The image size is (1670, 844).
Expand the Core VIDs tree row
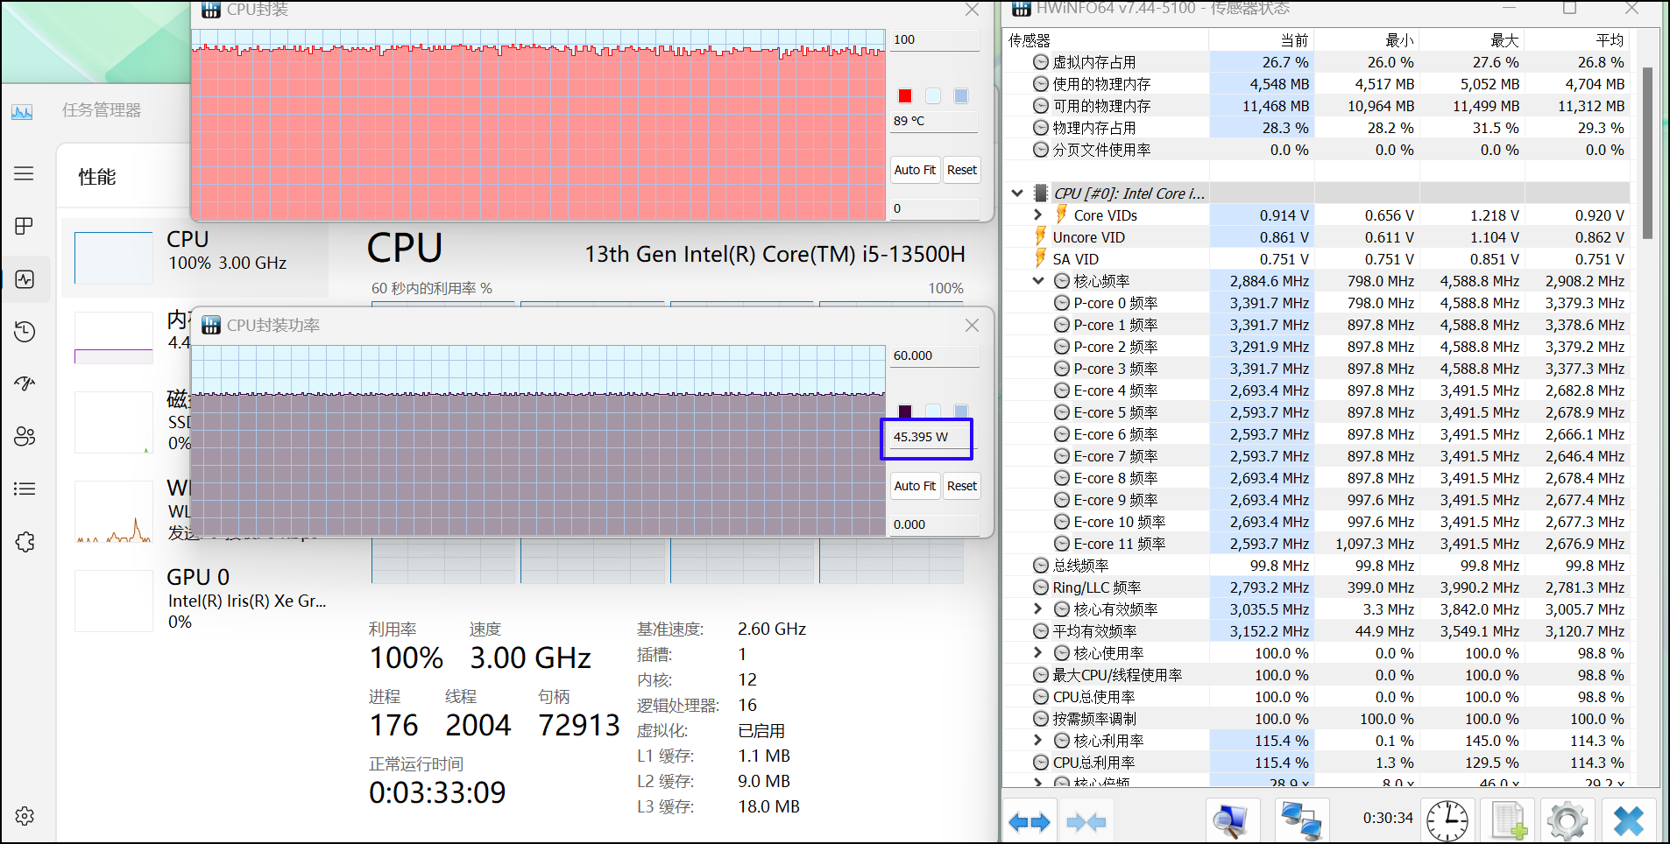point(1038,215)
